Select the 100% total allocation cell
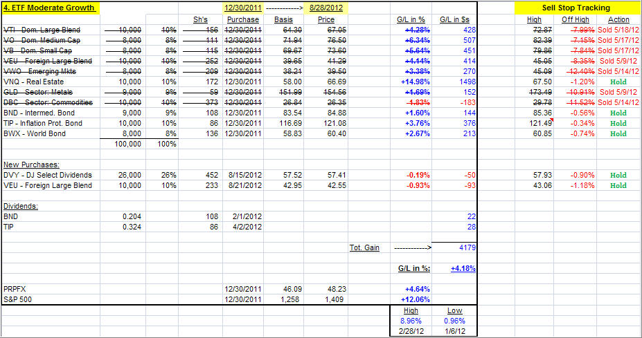 162,144
